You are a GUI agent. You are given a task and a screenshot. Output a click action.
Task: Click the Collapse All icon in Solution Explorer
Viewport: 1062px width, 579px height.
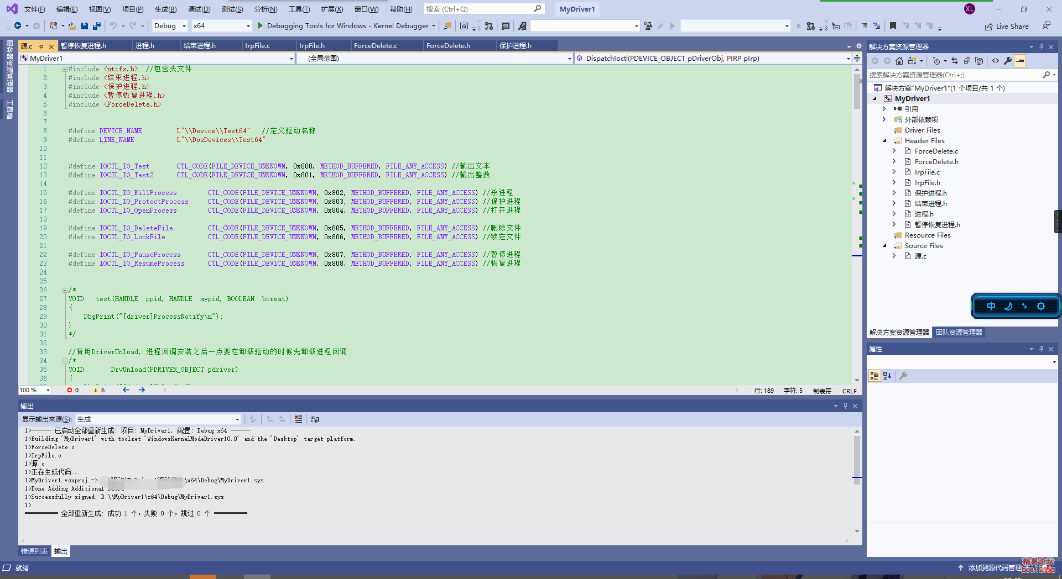click(967, 61)
